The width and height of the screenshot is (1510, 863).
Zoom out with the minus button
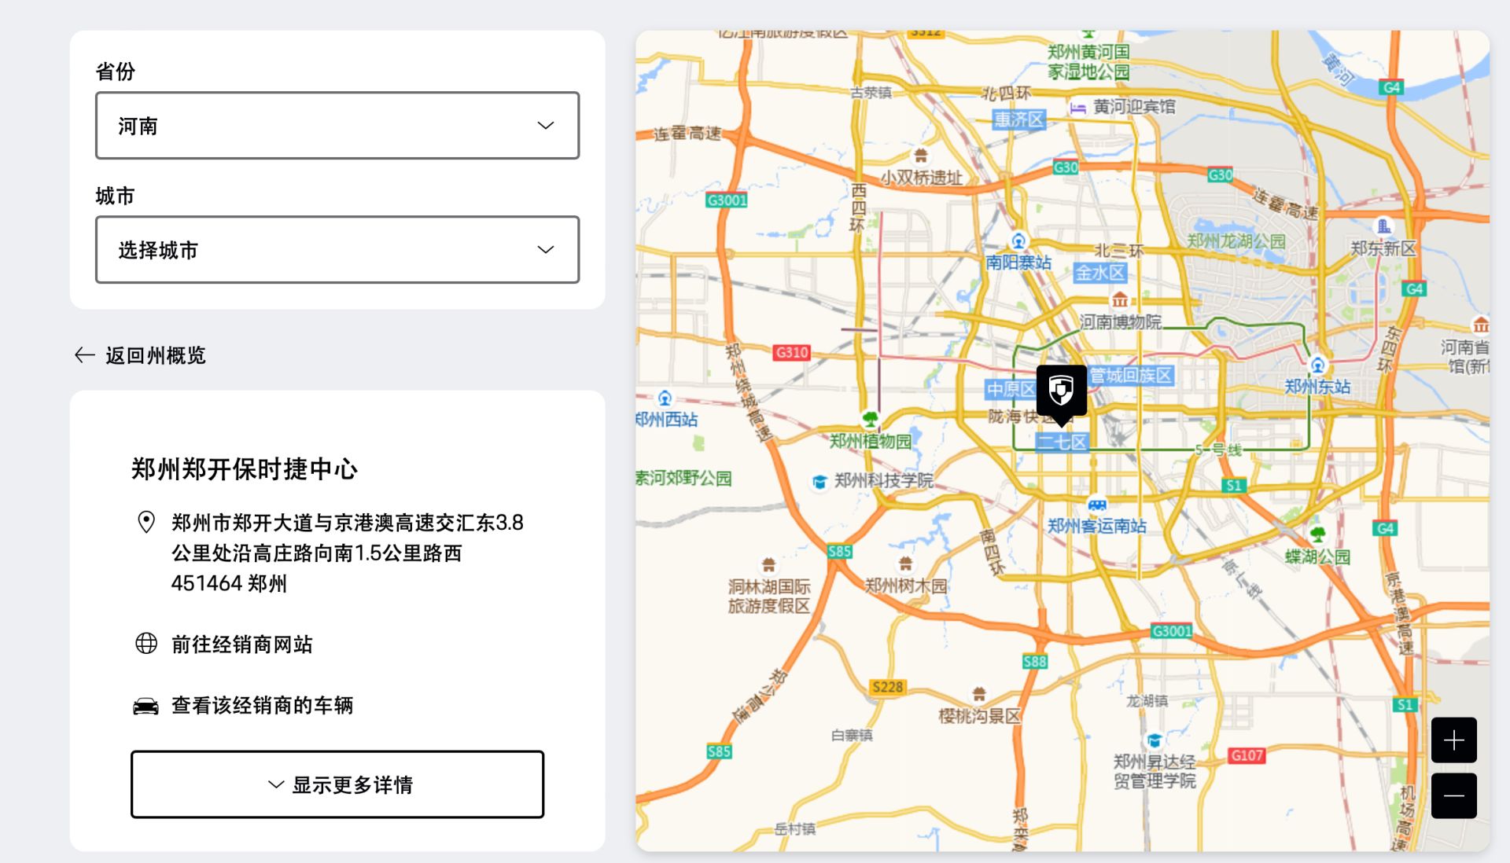[1453, 795]
